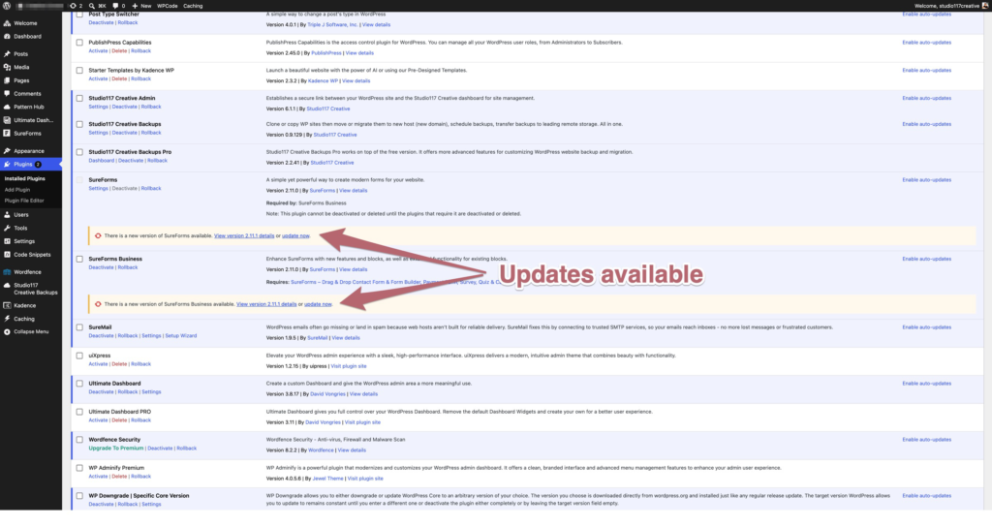
Task: Tick the Ultimate Dashboard checkbox
Action: 79,384
